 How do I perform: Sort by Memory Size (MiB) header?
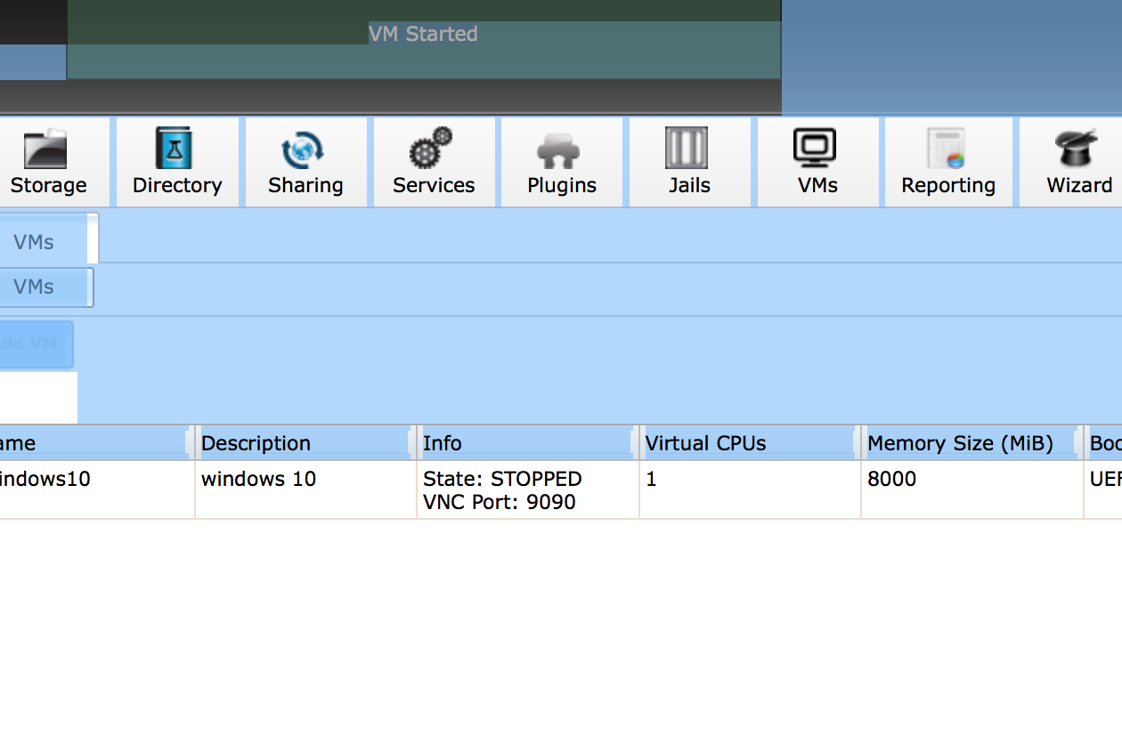972,443
